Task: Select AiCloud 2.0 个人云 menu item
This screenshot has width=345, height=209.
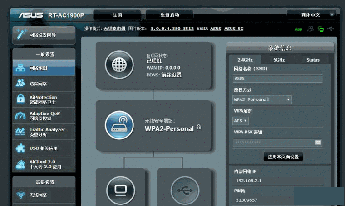Action: coord(44,164)
